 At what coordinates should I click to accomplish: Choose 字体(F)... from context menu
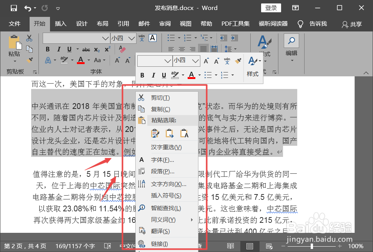167,160
